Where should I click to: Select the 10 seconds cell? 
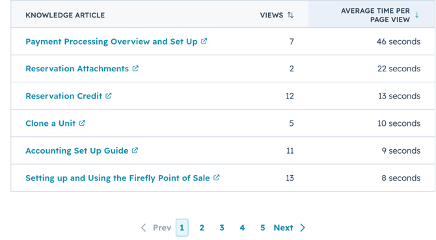pyautogui.click(x=399, y=123)
